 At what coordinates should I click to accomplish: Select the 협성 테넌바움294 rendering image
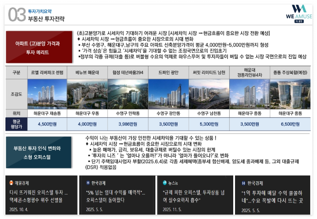click(x=128, y=94)
